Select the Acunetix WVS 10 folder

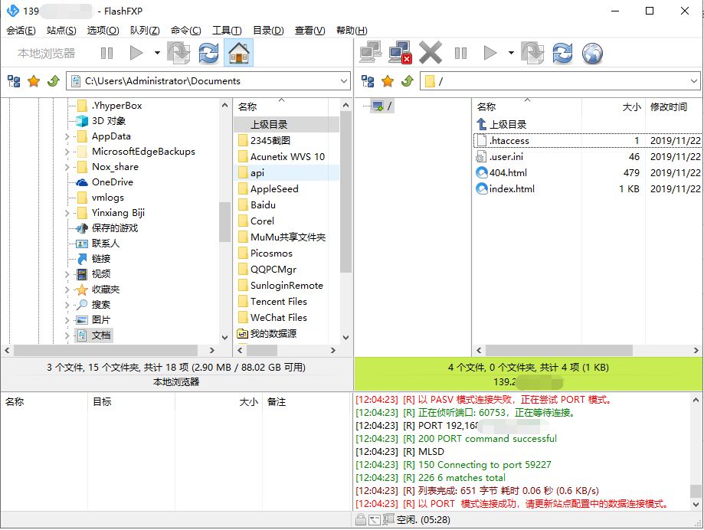coord(287,156)
